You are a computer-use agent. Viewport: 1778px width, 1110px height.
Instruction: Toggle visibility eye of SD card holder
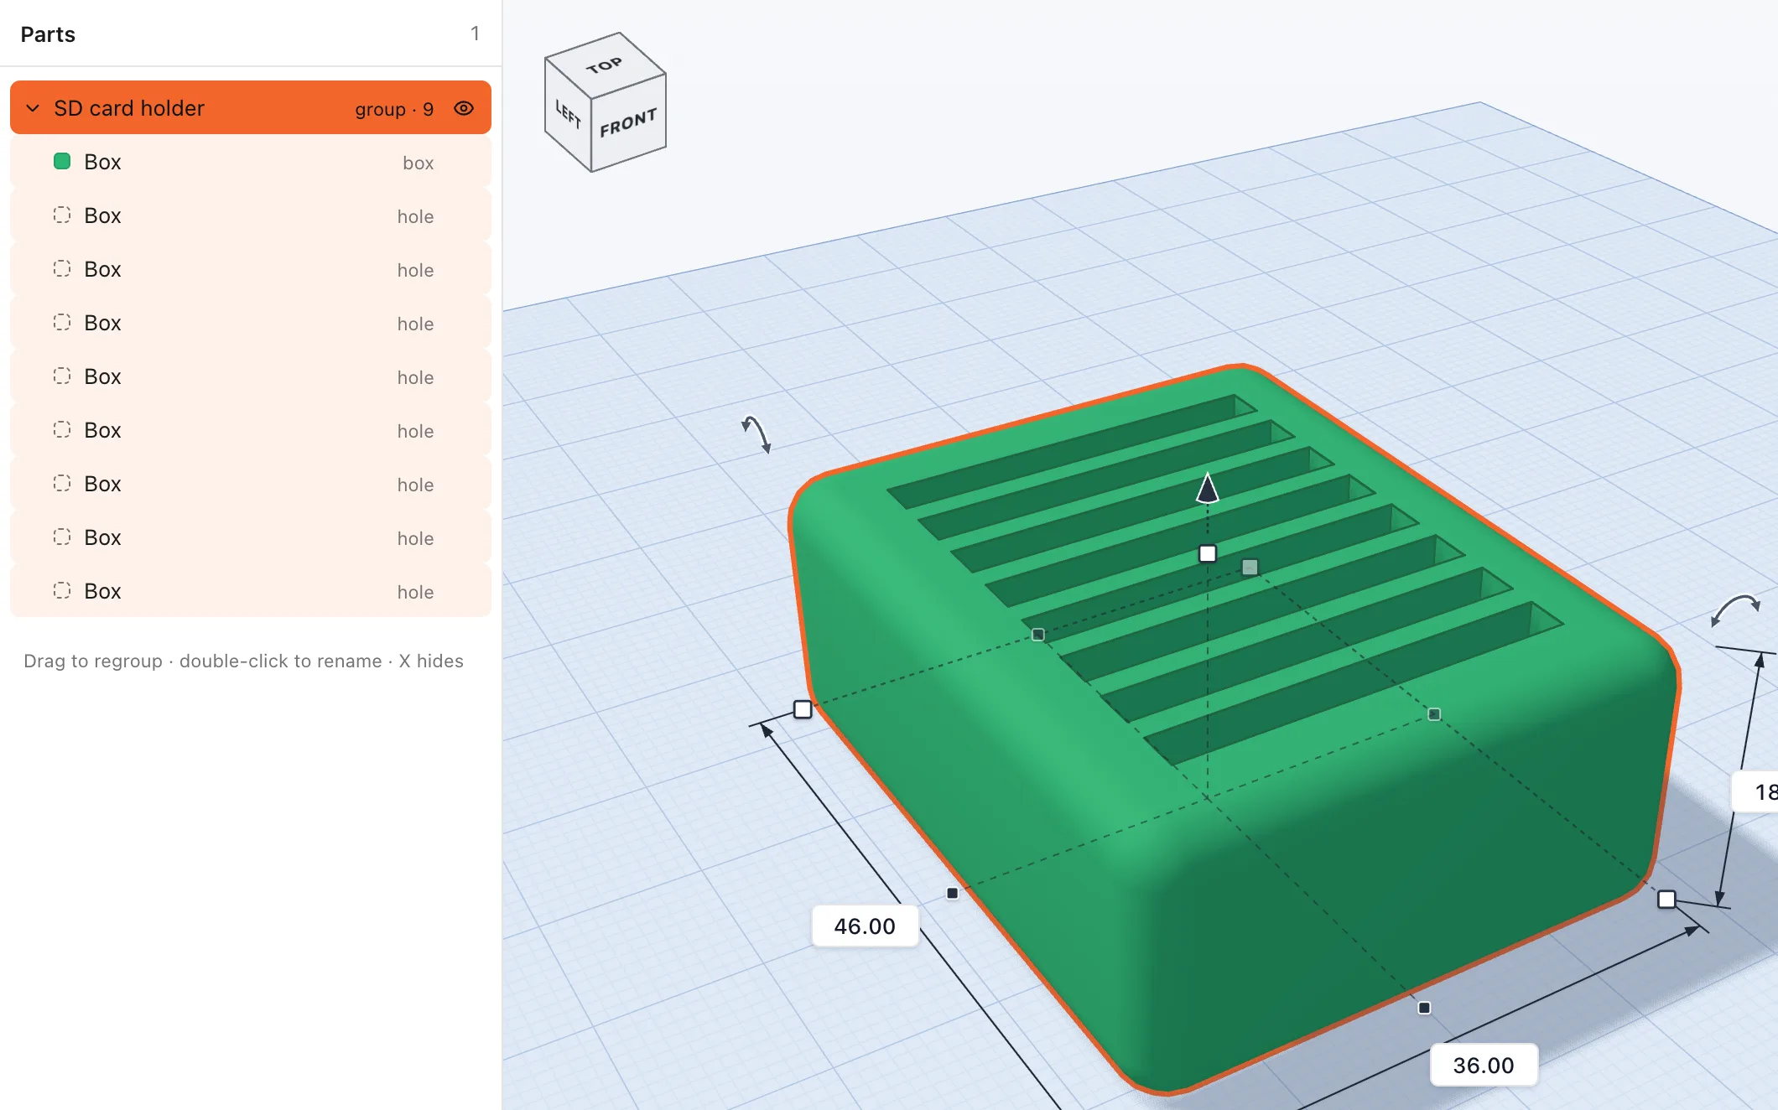[x=464, y=108]
